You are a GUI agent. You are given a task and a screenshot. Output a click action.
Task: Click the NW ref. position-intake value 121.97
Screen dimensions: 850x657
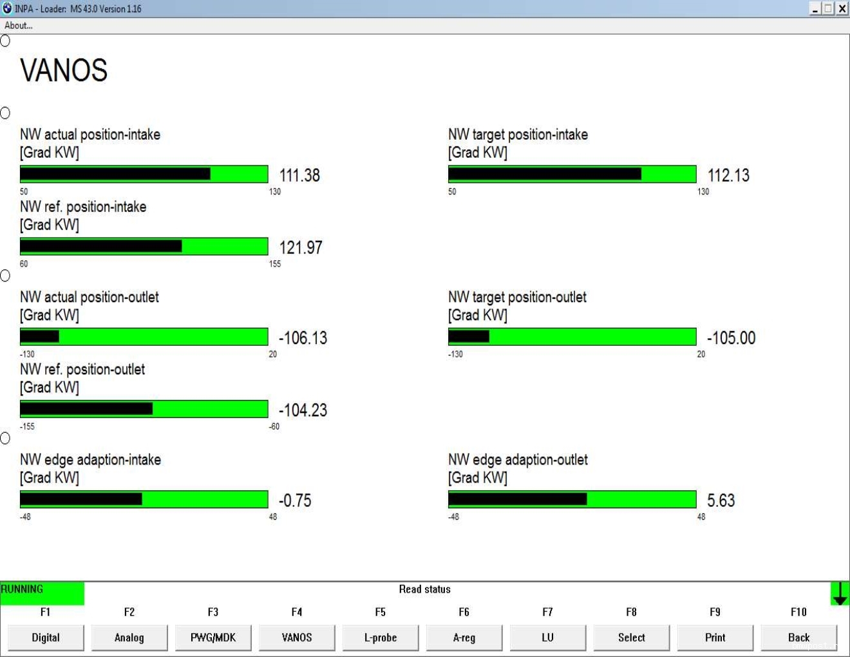click(x=301, y=247)
